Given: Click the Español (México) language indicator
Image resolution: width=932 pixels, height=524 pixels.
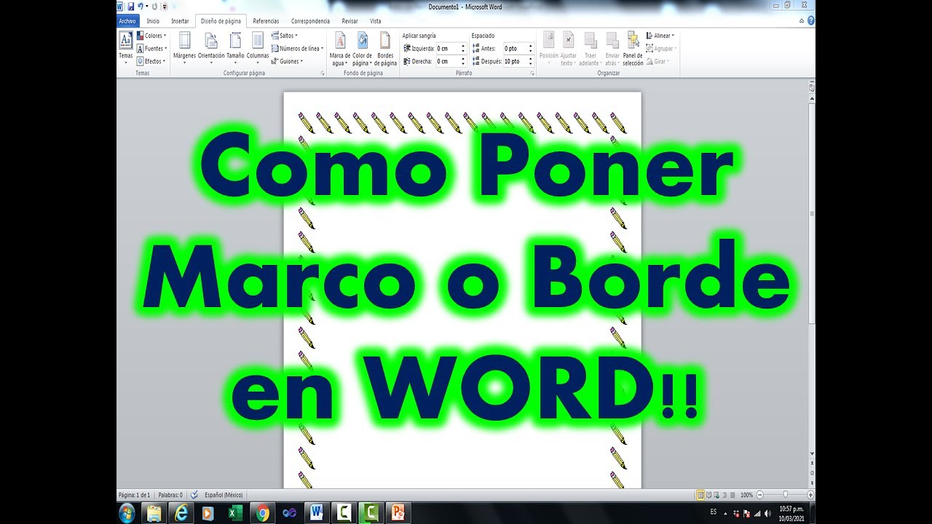Looking at the screenshot, I should (x=224, y=495).
